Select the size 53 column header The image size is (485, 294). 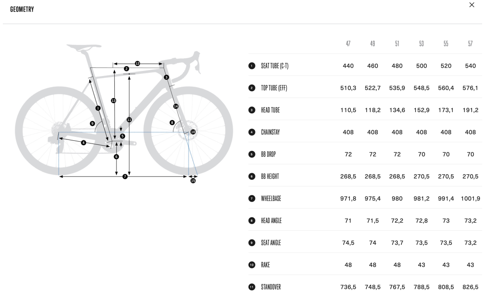click(421, 44)
